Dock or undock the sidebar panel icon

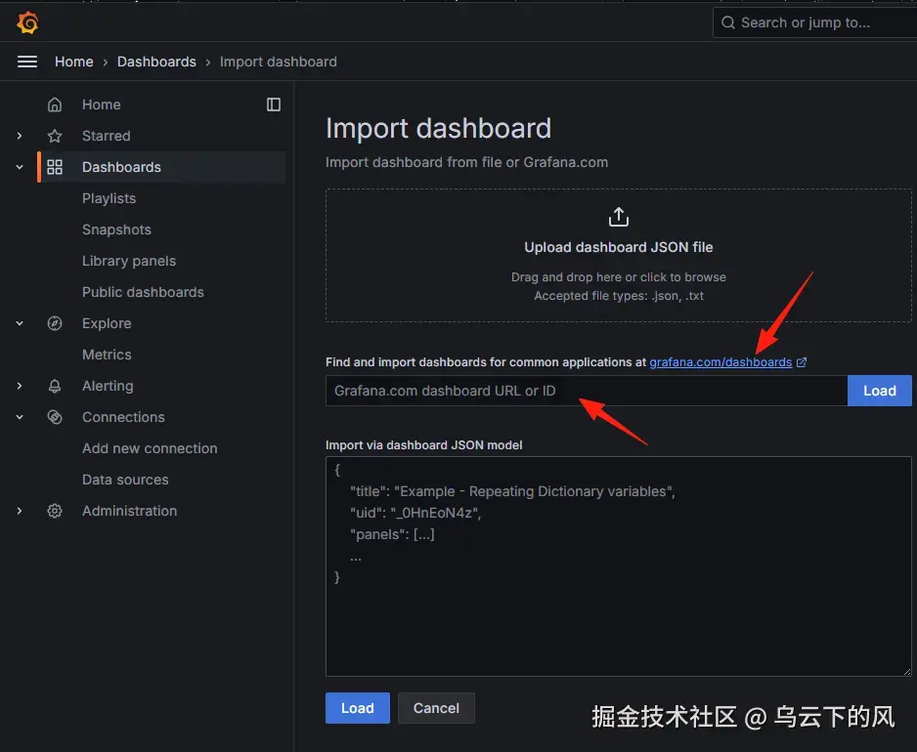[x=273, y=104]
